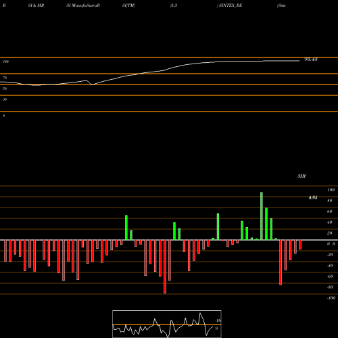The height and width of the screenshot is (338, 338).
Task: Click the 'MR' panel label
Action: coord(301,176)
